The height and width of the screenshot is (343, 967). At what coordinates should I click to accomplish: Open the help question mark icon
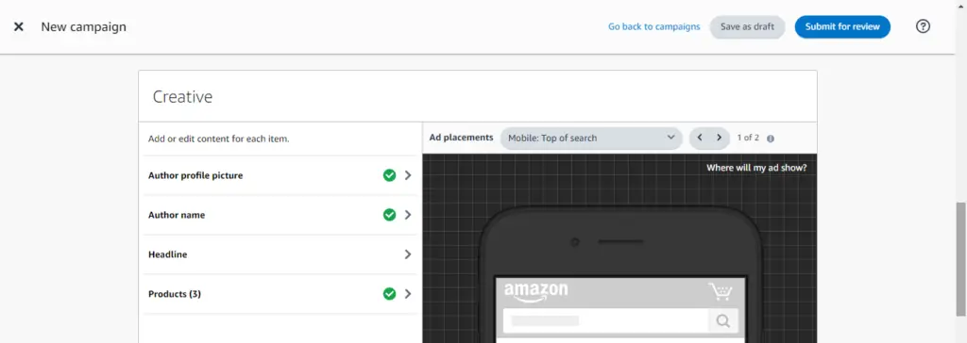pos(923,26)
